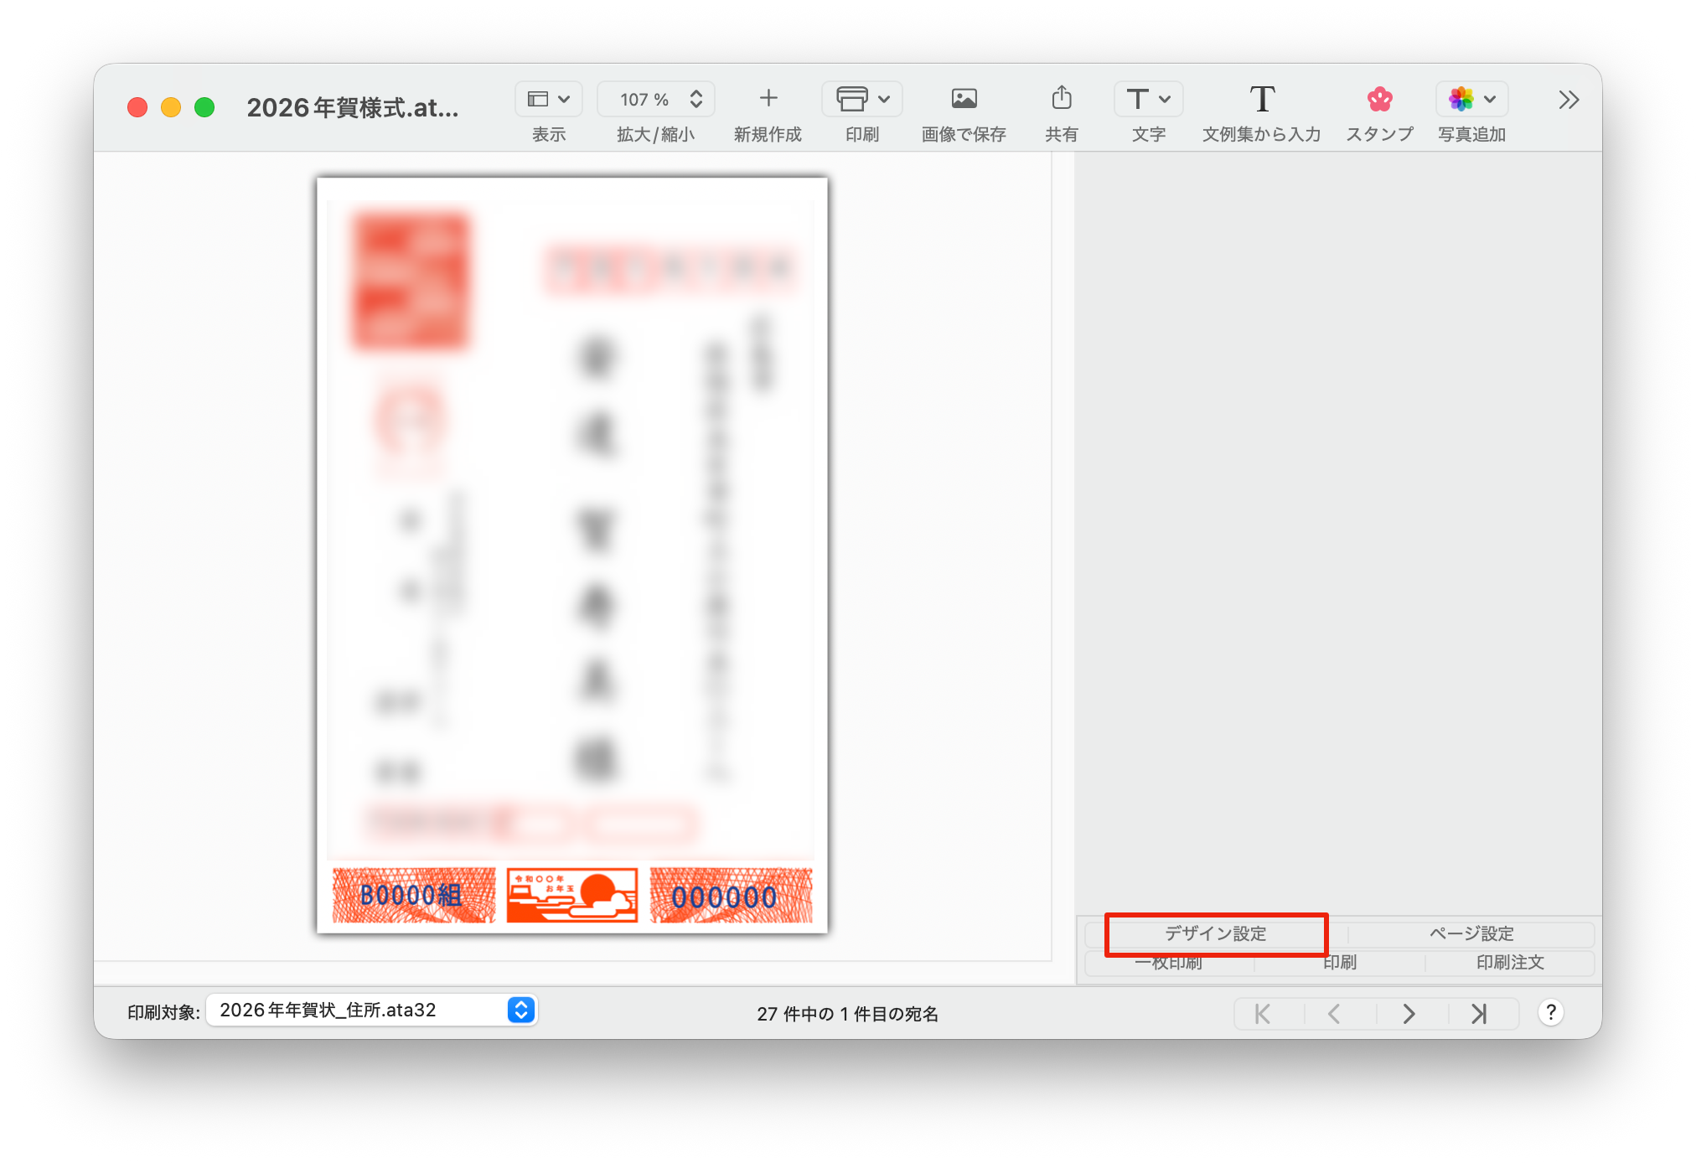Open the スタンプ flower stamp icon
This screenshot has height=1163, width=1696.
pyautogui.click(x=1379, y=99)
